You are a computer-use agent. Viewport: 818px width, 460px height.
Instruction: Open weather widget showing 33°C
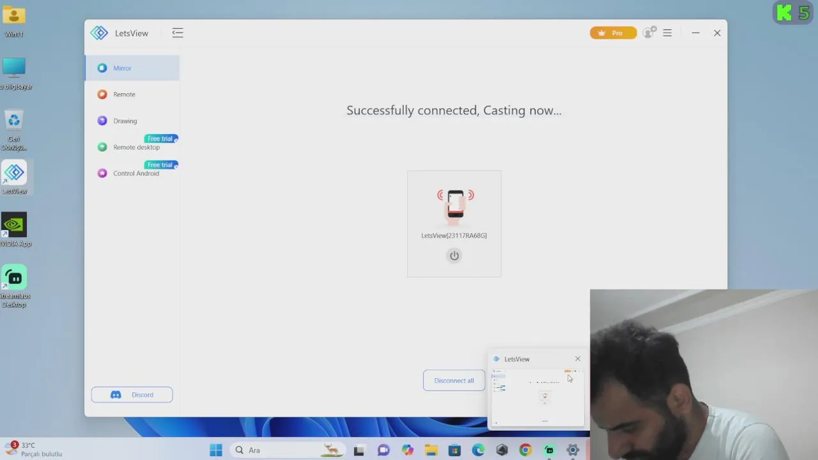[33, 449]
